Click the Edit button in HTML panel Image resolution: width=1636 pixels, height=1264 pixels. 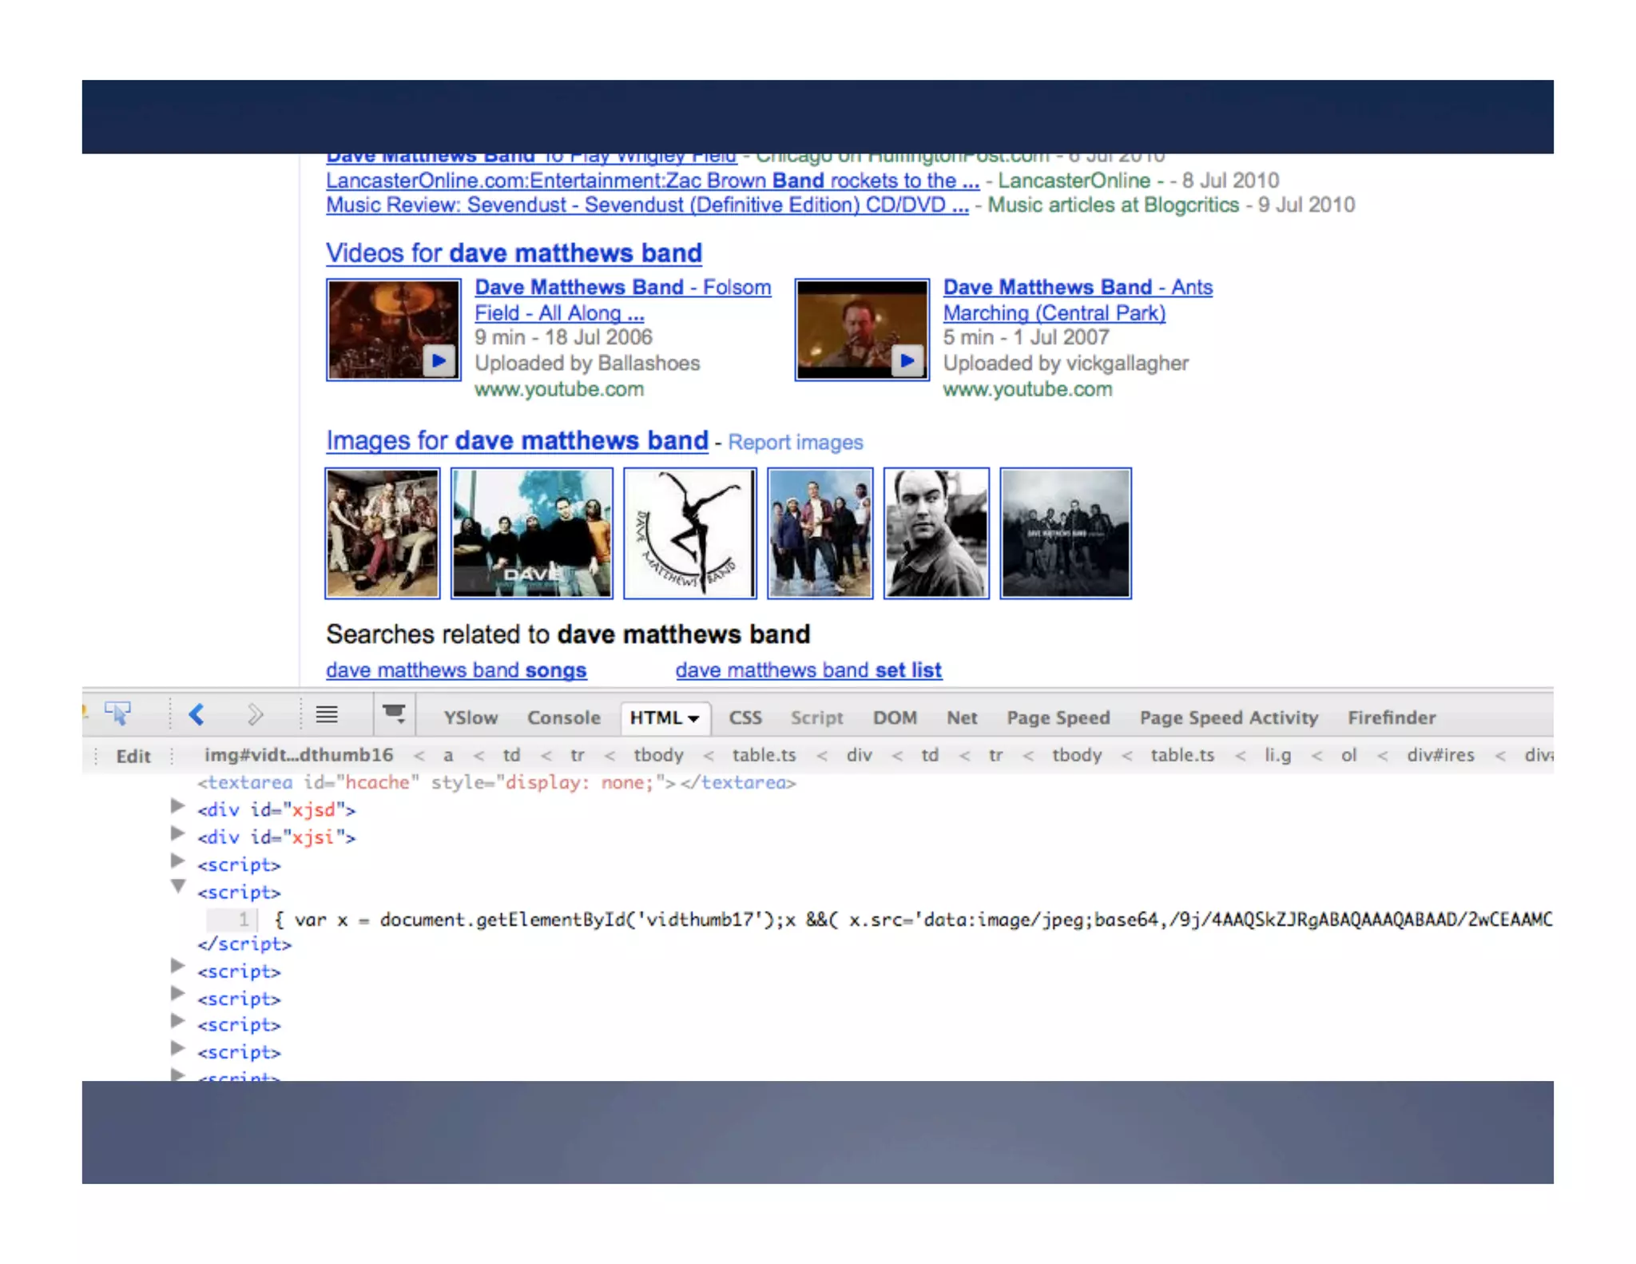tap(133, 756)
